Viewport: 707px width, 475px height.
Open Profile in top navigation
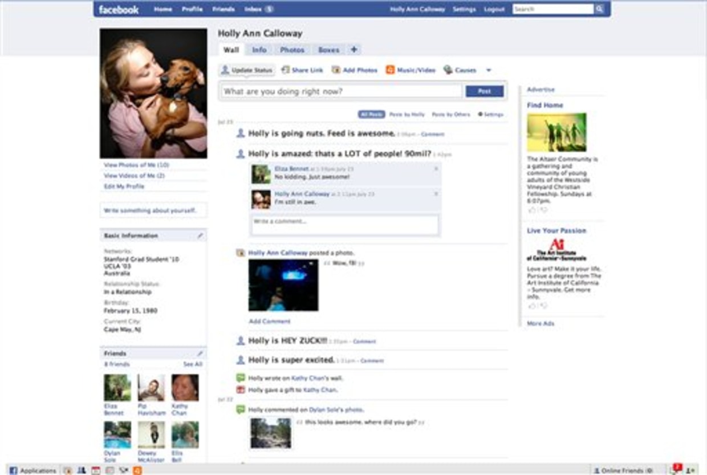pos(192,9)
